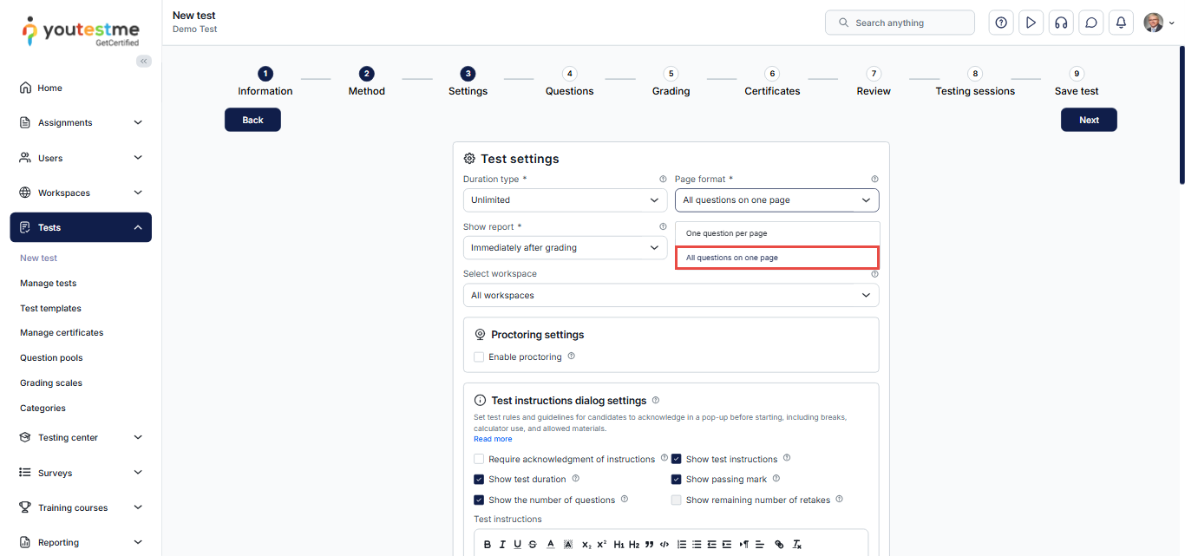
Task: Open the chat bubble icon
Action: point(1091,23)
